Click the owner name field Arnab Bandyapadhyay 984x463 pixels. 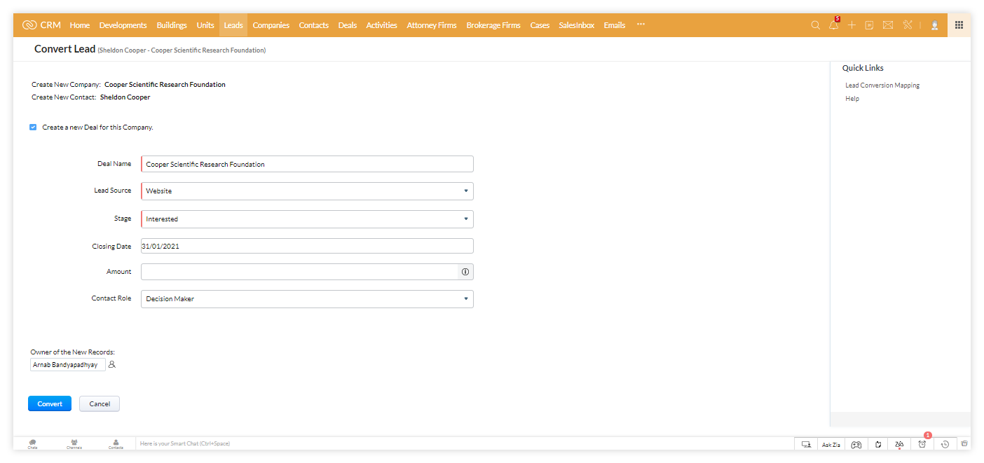pyautogui.click(x=68, y=365)
